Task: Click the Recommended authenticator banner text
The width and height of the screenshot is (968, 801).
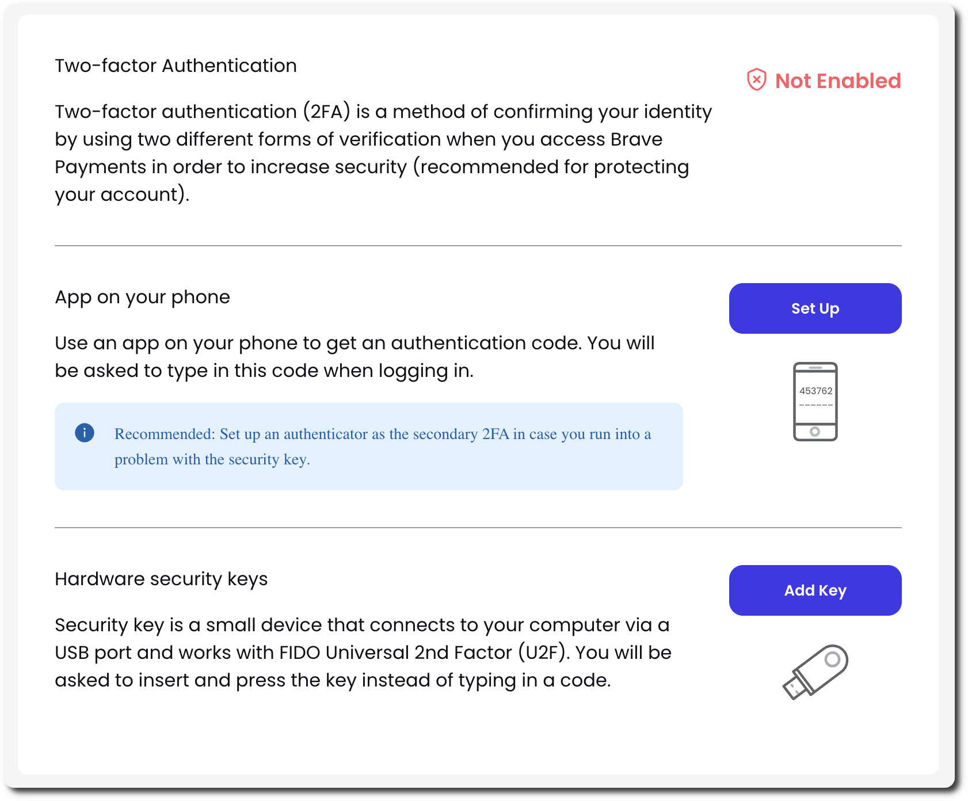Action: [x=382, y=447]
